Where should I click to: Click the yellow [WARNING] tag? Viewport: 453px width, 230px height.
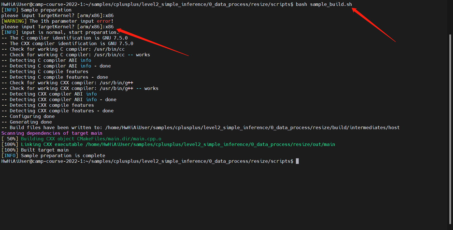click(x=14, y=21)
